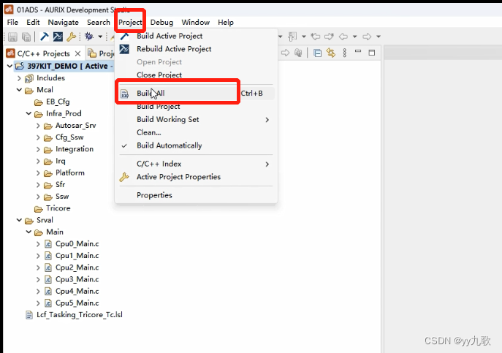Click the save icon in the toolbar
The height and width of the screenshot is (353, 502).
(x=12, y=37)
